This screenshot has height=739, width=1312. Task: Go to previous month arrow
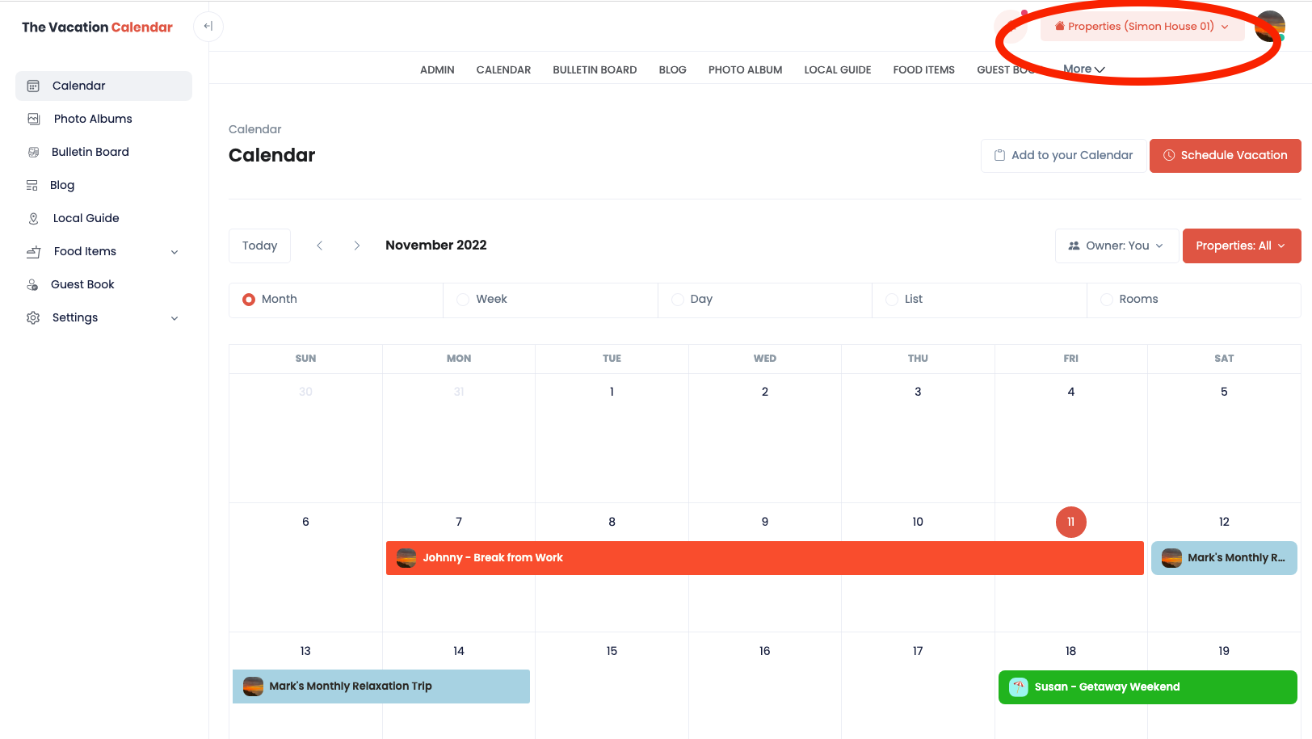coord(320,246)
